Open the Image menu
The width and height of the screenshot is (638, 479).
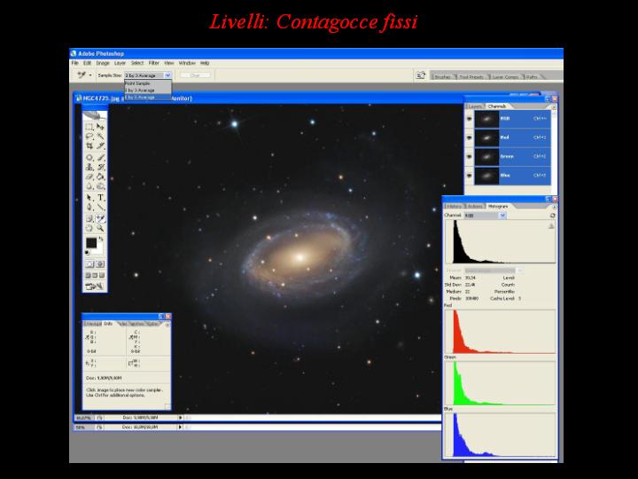pyautogui.click(x=103, y=63)
